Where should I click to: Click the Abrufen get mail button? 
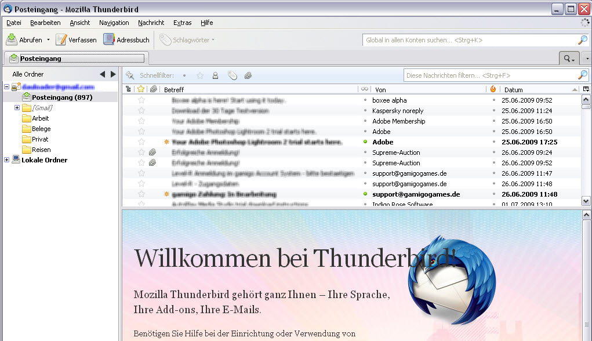point(24,40)
